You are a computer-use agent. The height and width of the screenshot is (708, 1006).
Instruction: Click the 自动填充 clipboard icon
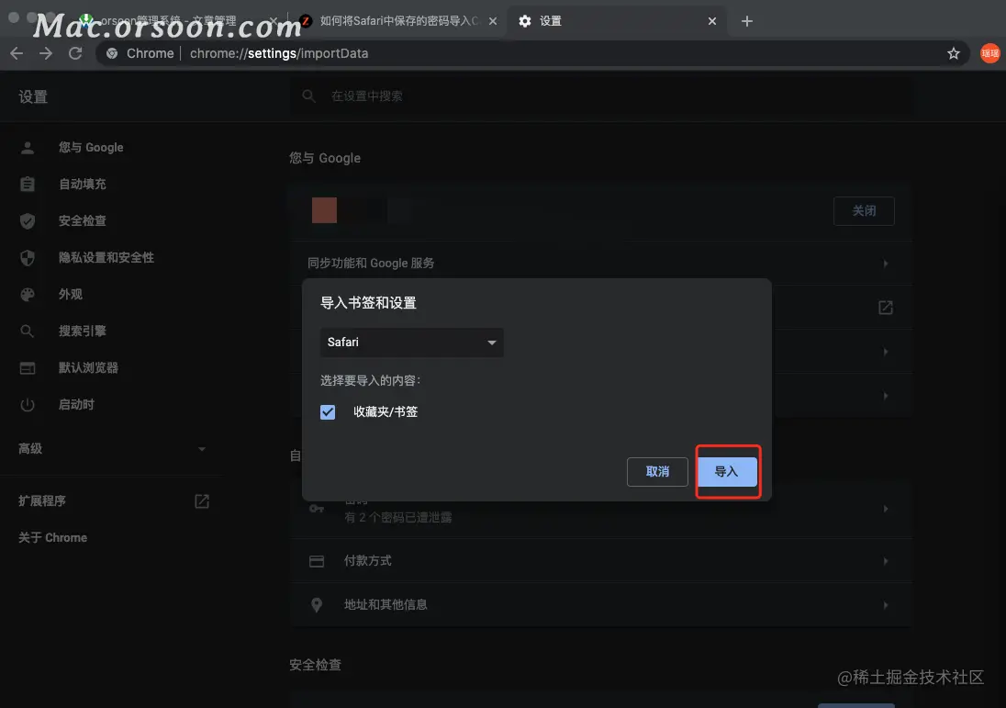click(28, 185)
